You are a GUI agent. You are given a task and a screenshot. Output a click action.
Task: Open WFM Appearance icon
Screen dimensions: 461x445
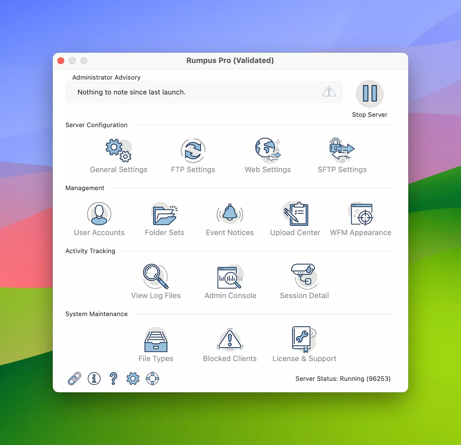pos(361,214)
